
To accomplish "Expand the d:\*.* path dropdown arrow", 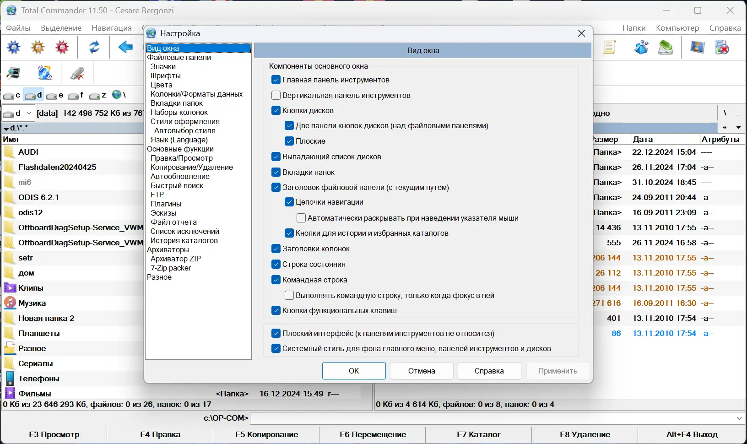I will pos(6,129).
